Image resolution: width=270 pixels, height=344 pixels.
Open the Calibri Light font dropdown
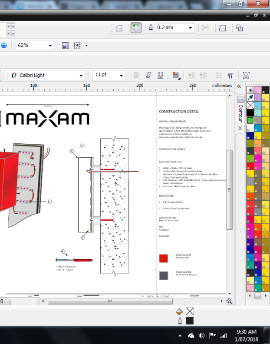coord(47,75)
